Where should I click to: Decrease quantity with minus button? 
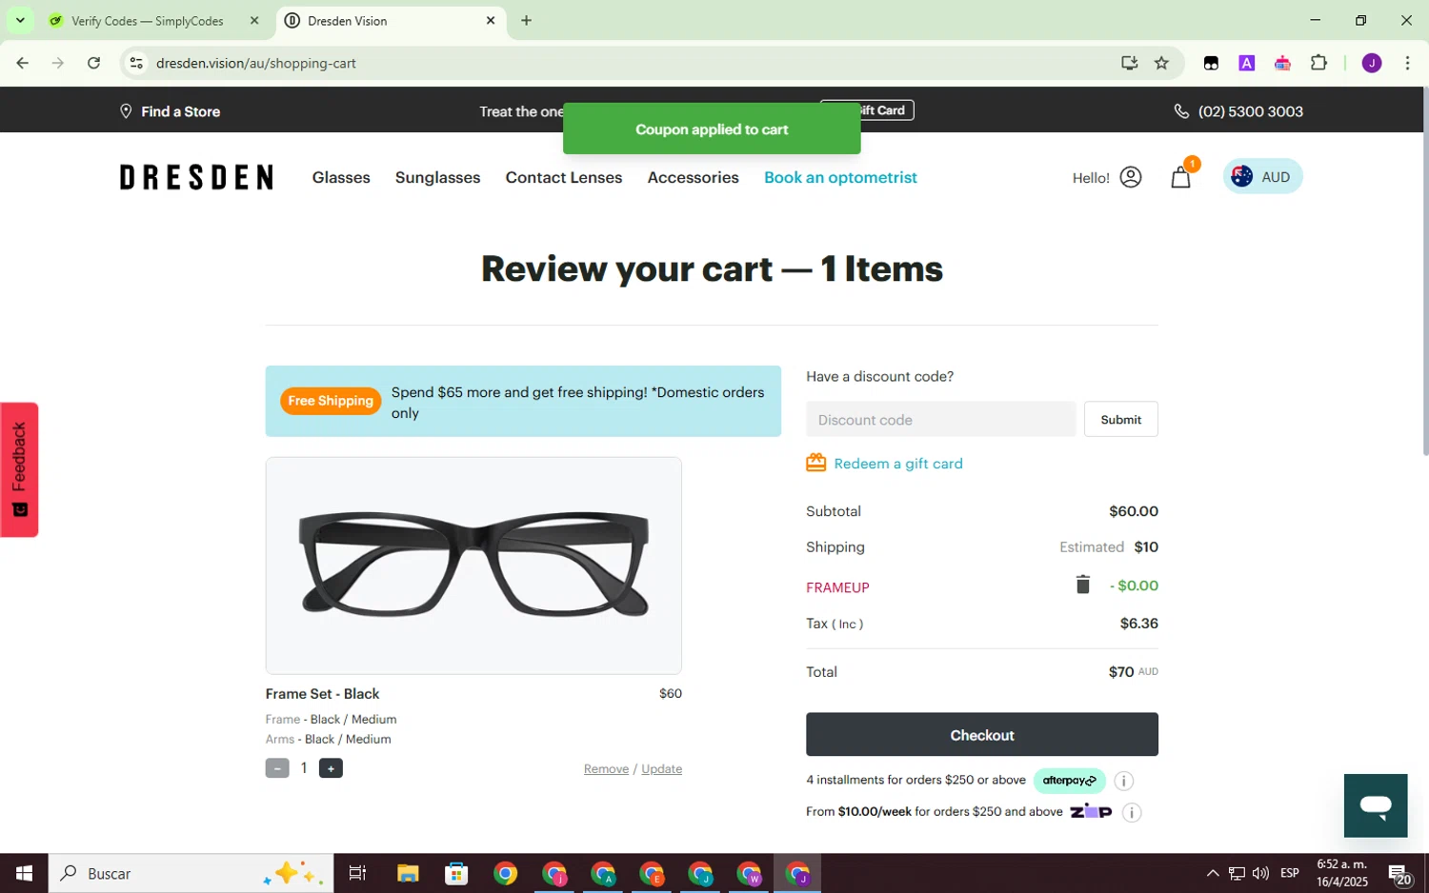click(277, 768)
